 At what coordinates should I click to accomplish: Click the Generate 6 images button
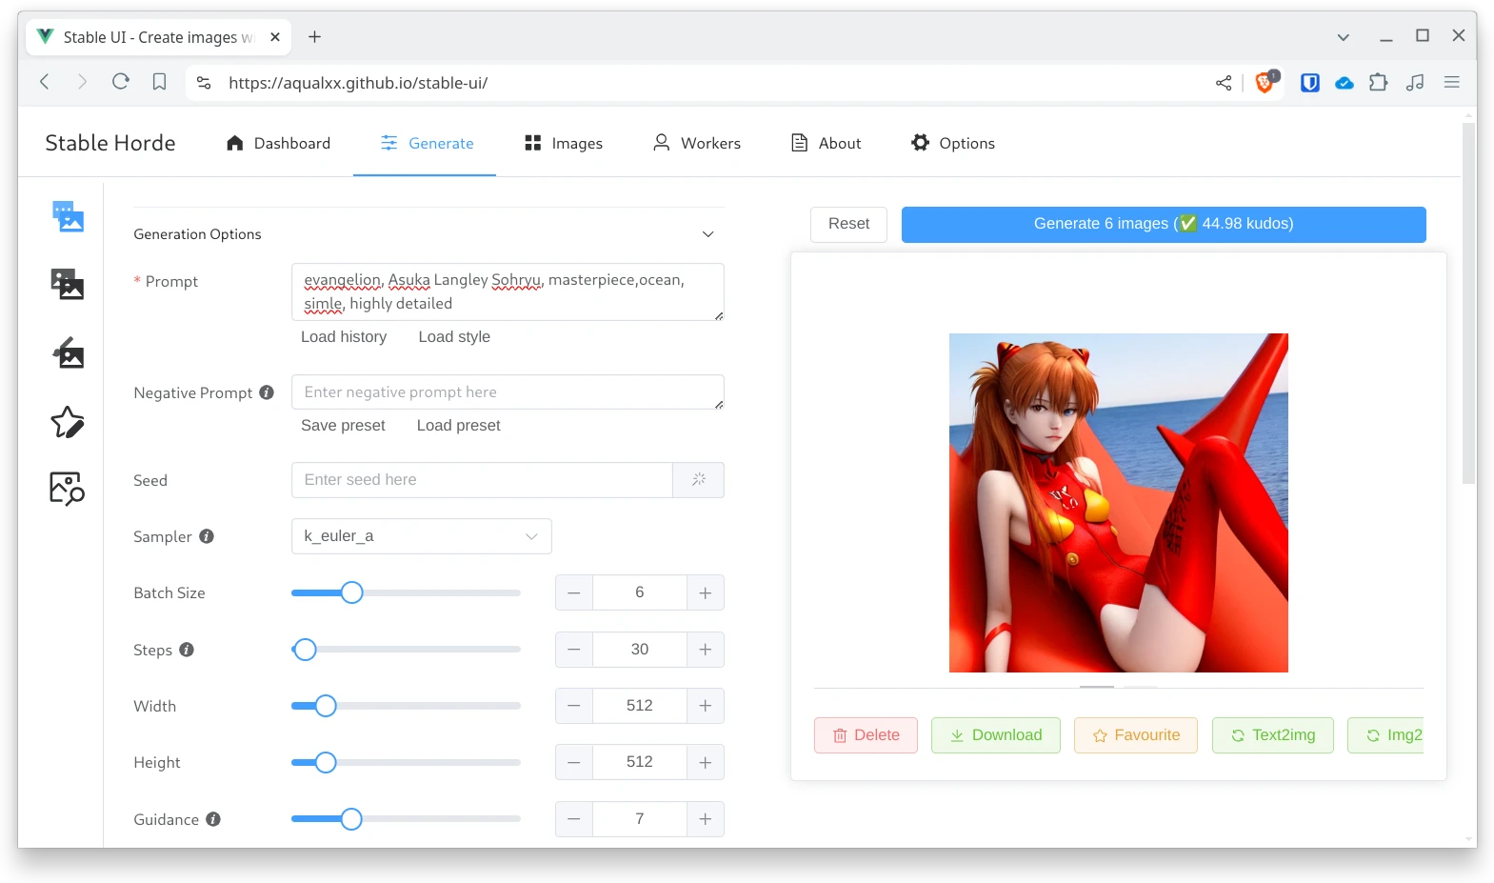pos(1163,224)
